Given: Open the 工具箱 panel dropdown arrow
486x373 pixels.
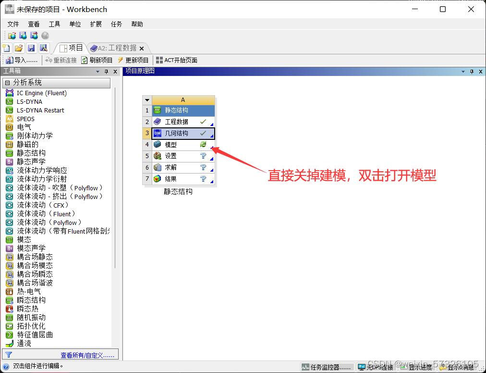Looking at the screenshot, I should (98, 72).
